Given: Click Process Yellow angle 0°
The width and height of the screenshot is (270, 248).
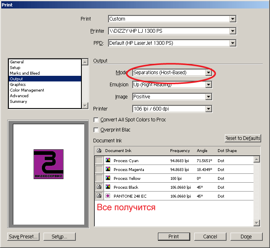Looking at the screenshot, I should 199,178.
